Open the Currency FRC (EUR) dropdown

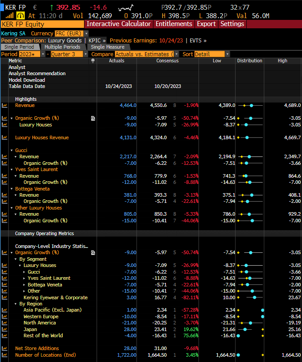point(86,34)
